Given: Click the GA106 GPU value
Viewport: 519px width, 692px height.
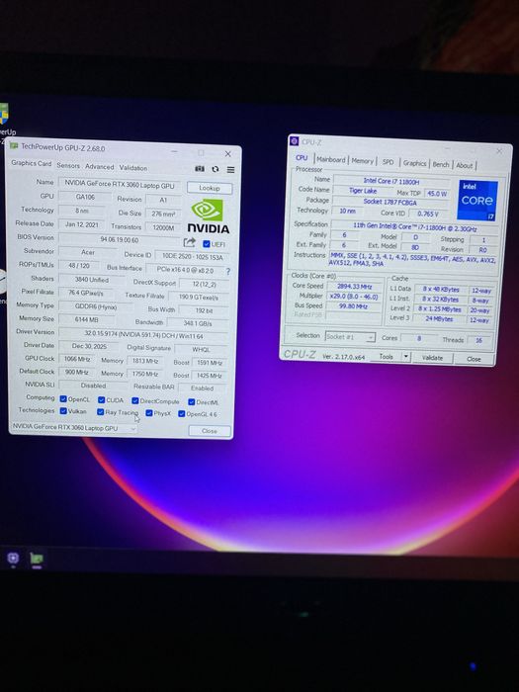Looking at the screenshot, I should 85,197.
